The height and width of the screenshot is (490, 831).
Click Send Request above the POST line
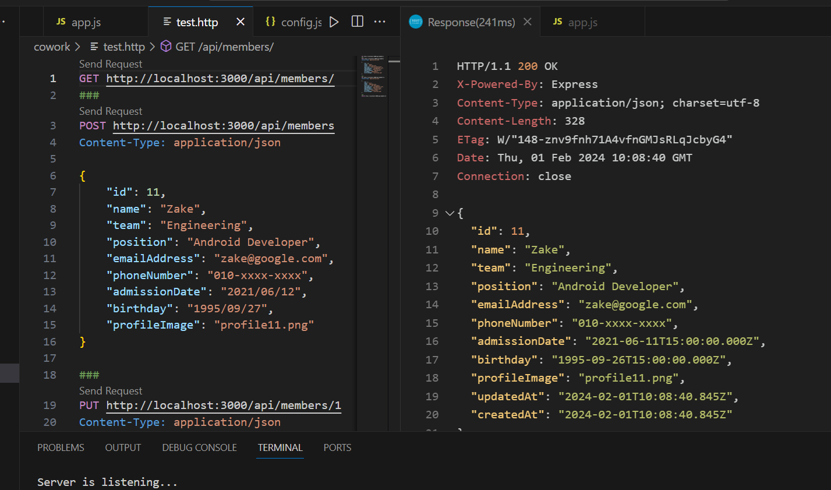(111, 111)
